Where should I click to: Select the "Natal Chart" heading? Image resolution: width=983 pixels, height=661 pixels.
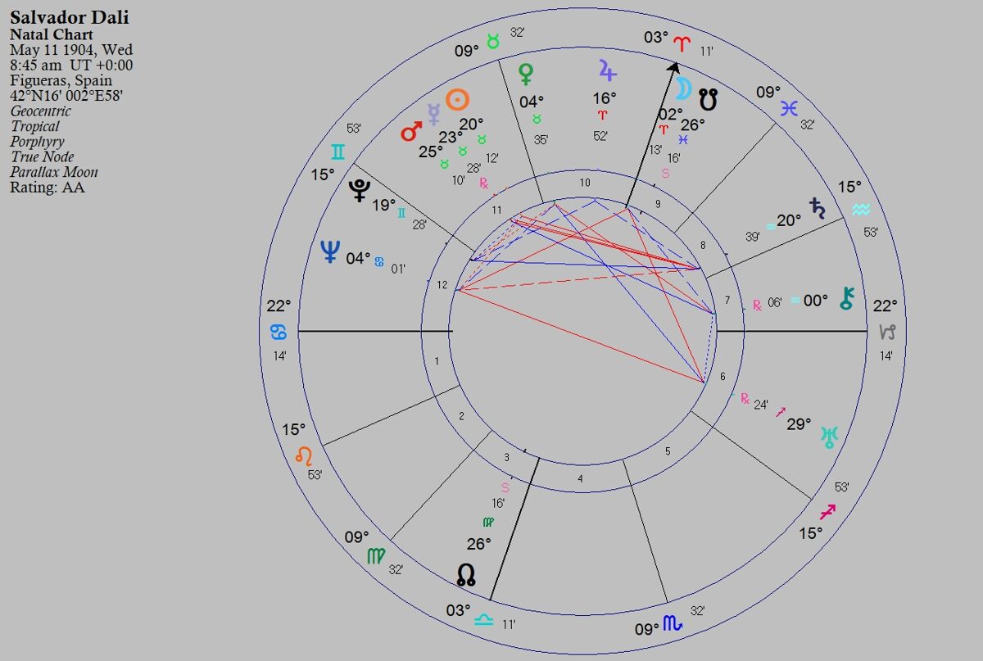[52, 34]
